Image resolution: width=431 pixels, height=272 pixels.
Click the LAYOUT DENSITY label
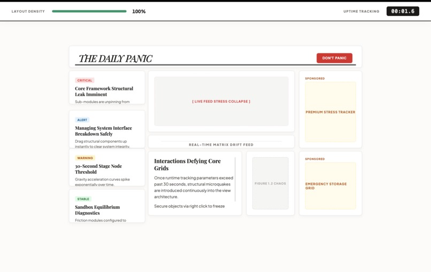[x=28, y=11]
